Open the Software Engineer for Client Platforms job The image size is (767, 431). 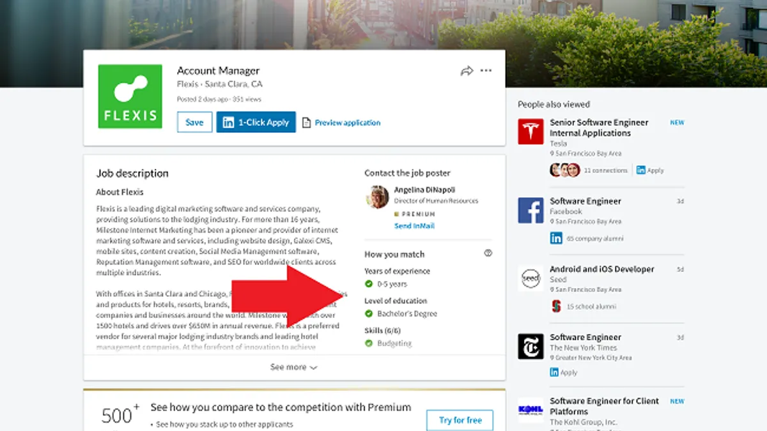click(x=604, y=406)
